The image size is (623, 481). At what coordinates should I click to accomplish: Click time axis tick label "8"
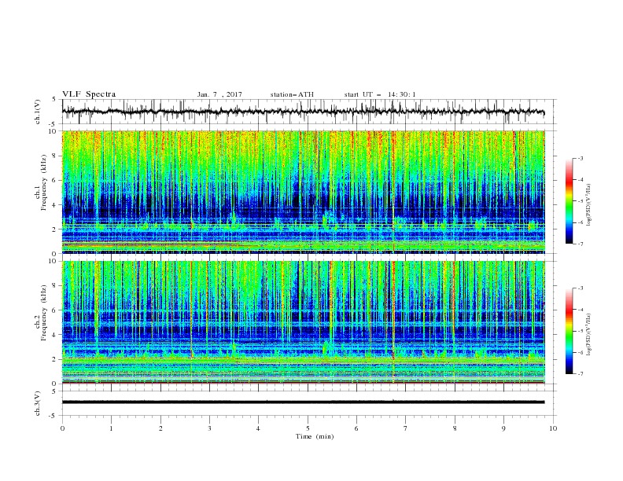pos(455,428)
